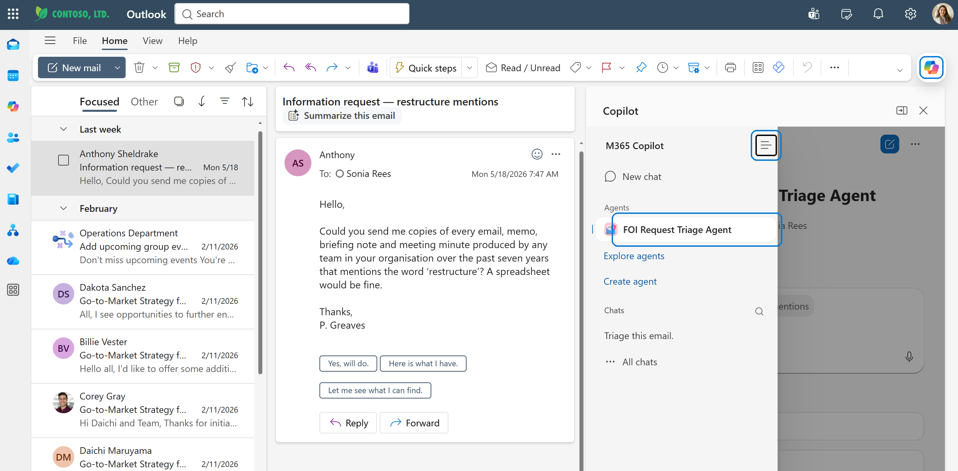Open More apps grid in left rail
This screenshot has height=471, width=958.
click(x=13, y=290)
